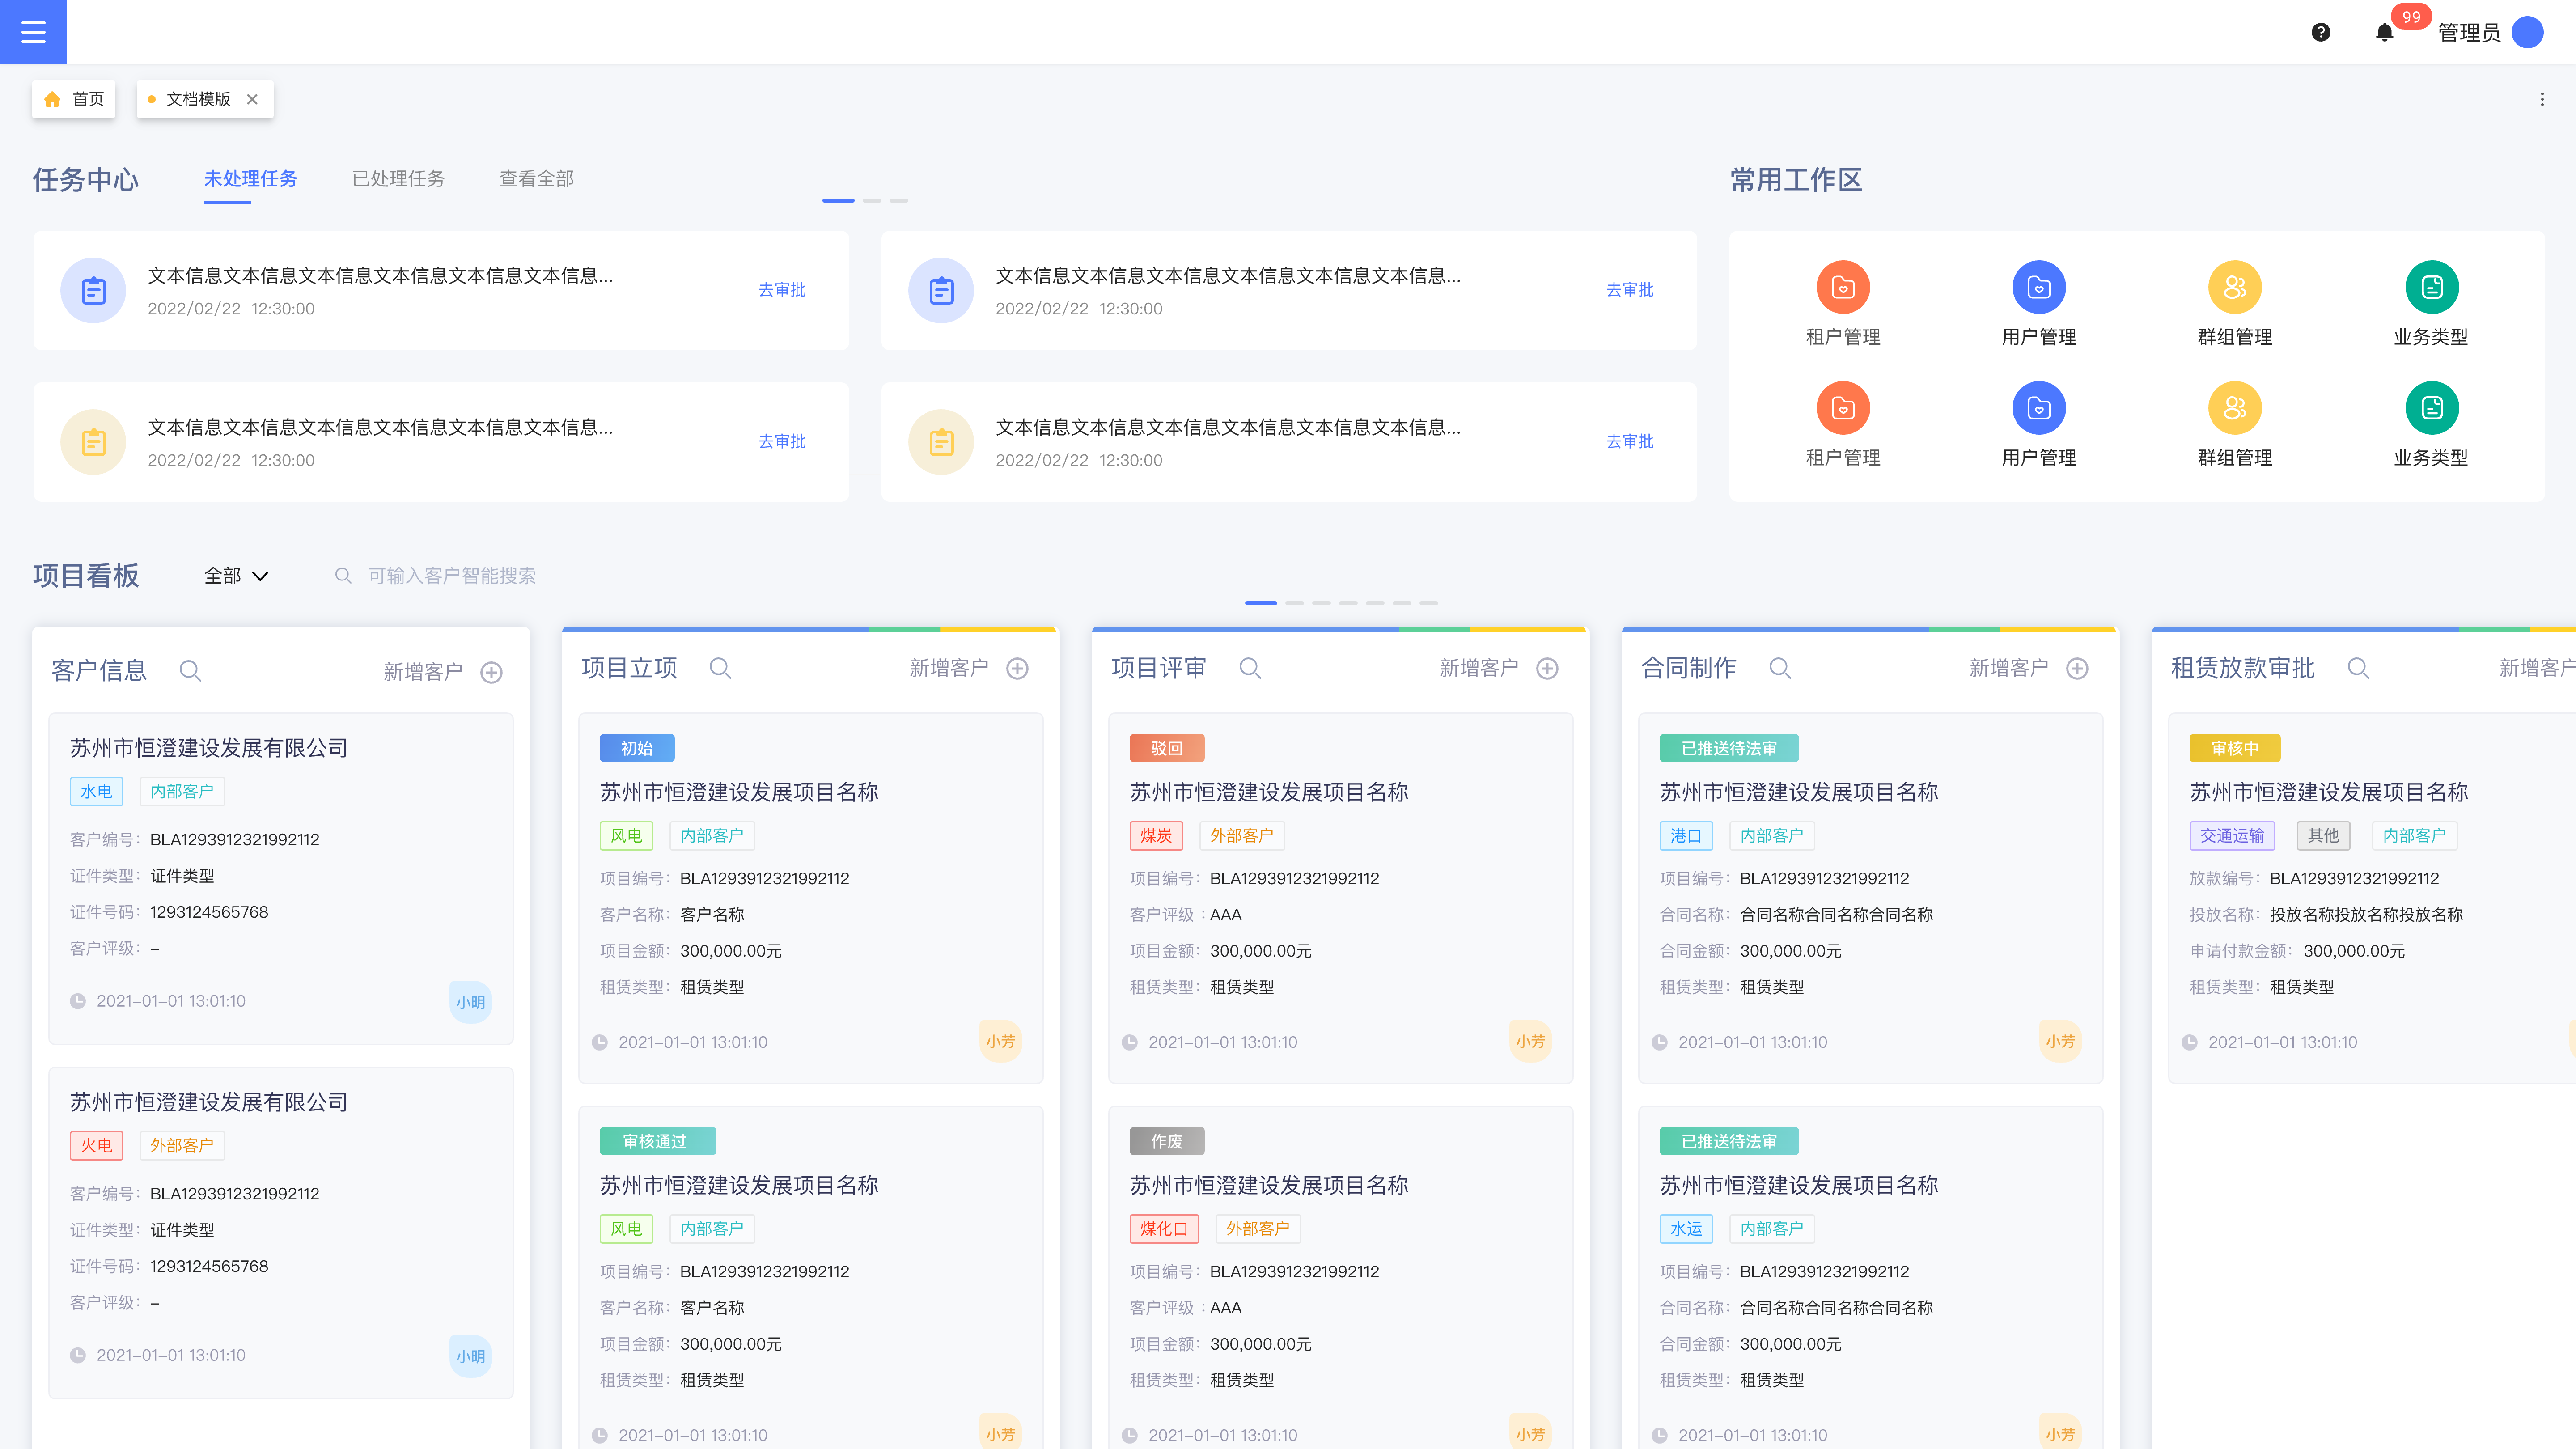Select the 查看全部 tab

pyautogui.click(x=537, y=179)
